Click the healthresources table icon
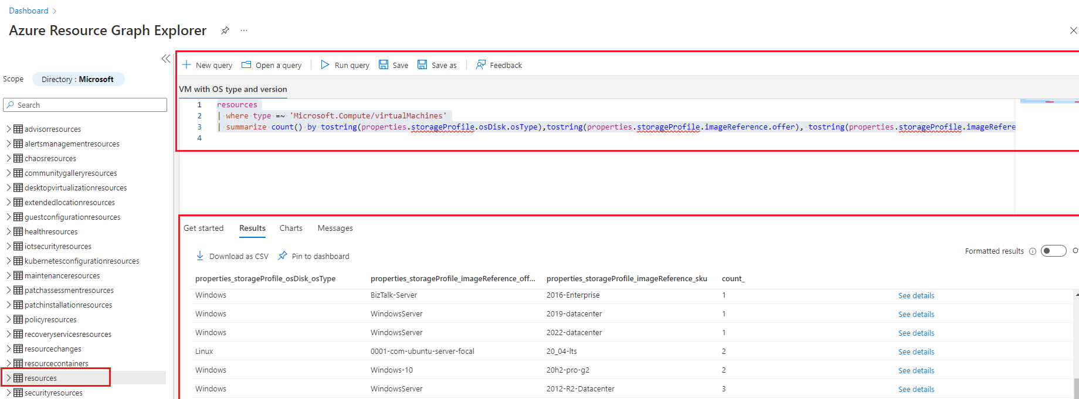 [x=18, y=231]
